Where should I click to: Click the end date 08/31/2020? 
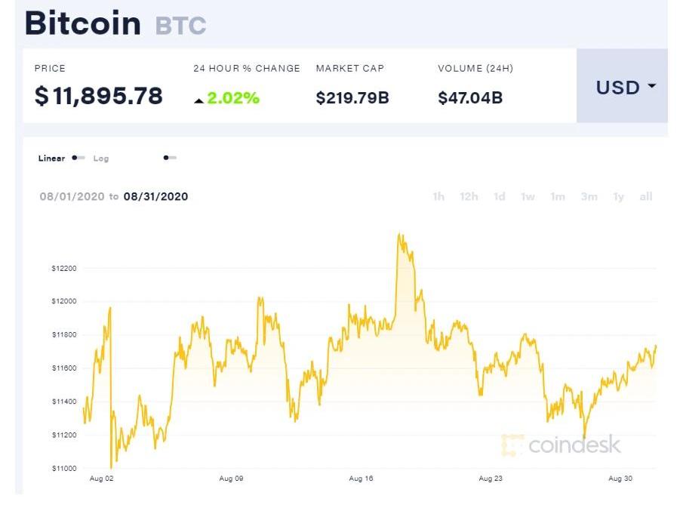[x=156, y=197]
